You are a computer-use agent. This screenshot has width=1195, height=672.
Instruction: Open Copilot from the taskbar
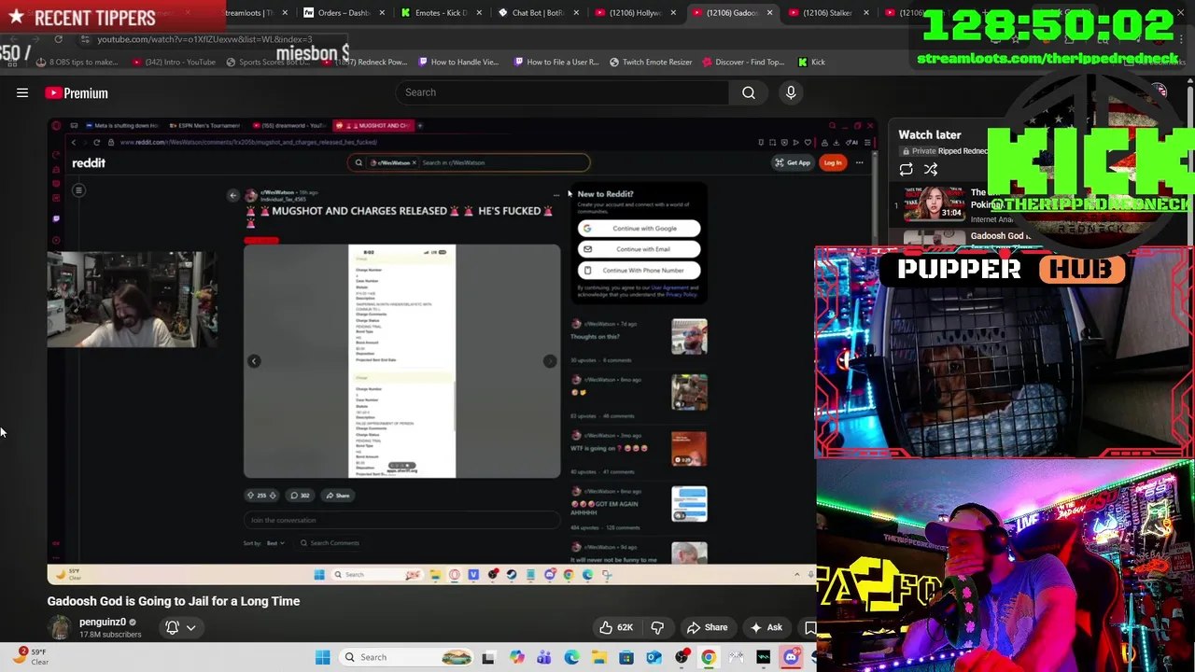[516, 657]
